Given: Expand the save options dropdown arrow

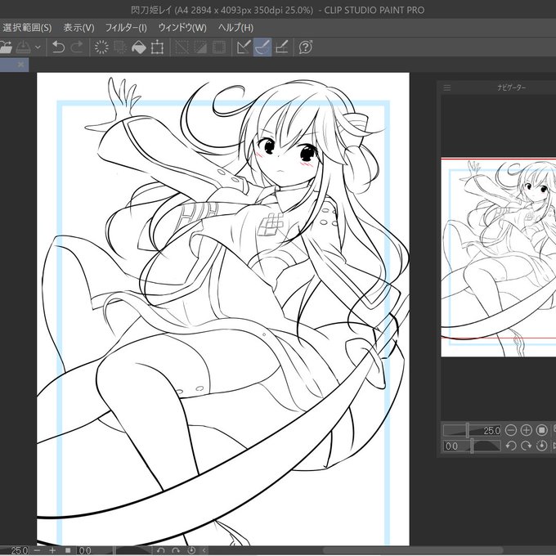Looking at the screenshot, I should pos(38,47).
